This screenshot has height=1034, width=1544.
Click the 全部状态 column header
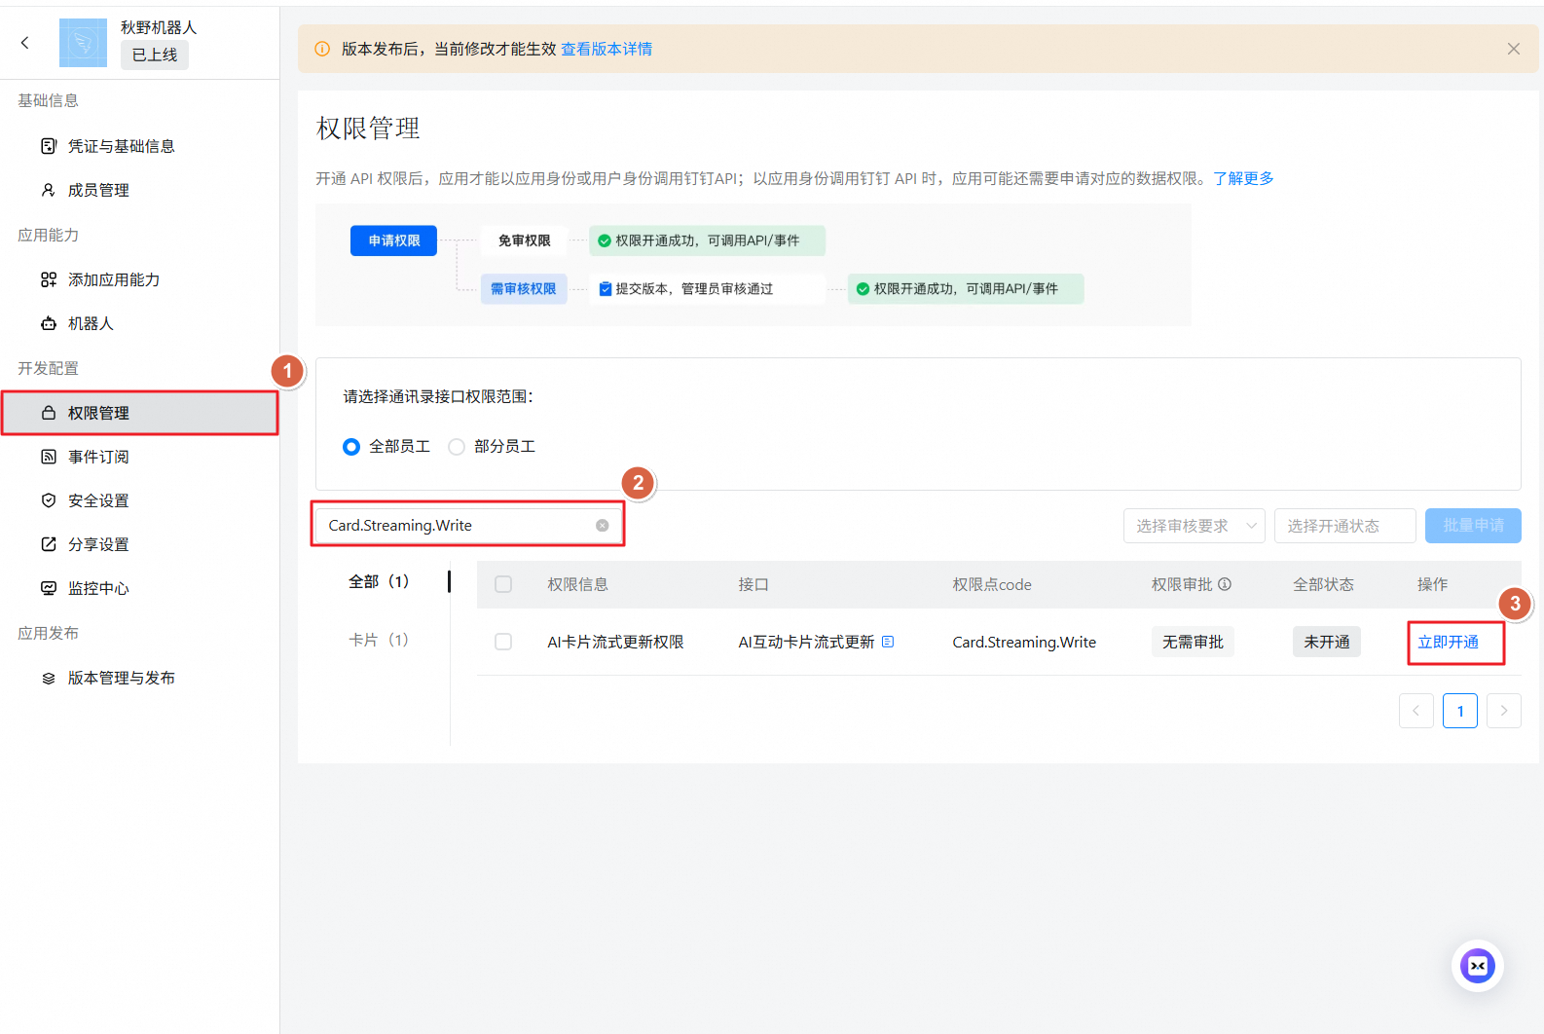(1323, 584)
